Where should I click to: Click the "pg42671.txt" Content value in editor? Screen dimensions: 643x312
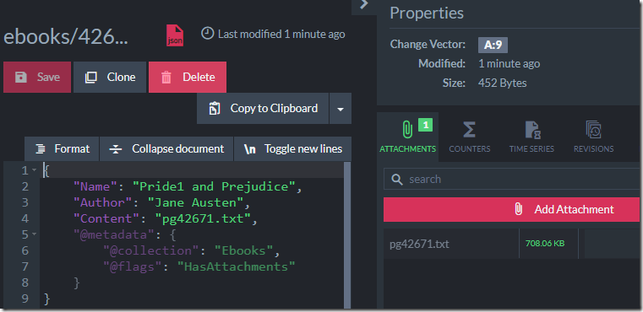(203, 218)
